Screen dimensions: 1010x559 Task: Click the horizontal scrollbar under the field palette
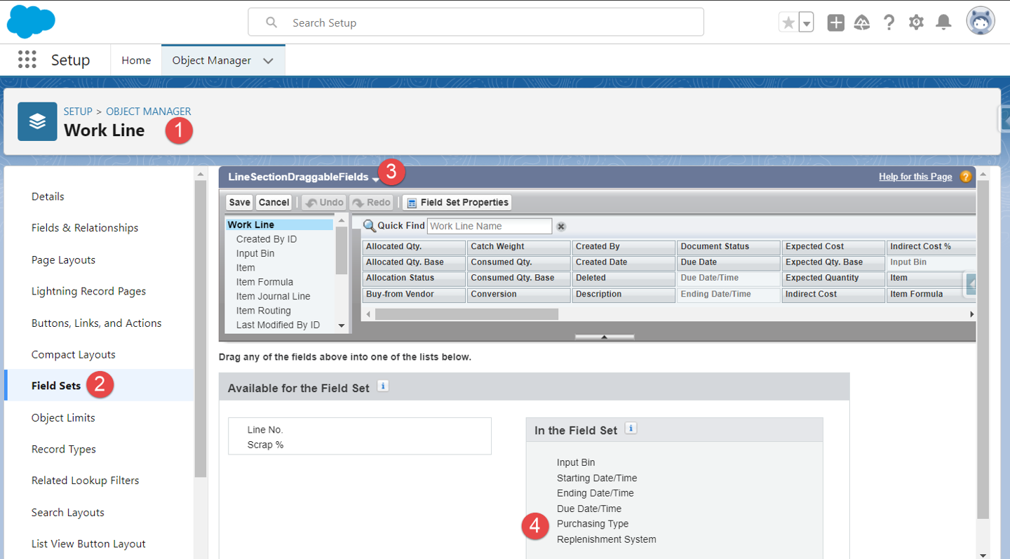tap(466, 314)
